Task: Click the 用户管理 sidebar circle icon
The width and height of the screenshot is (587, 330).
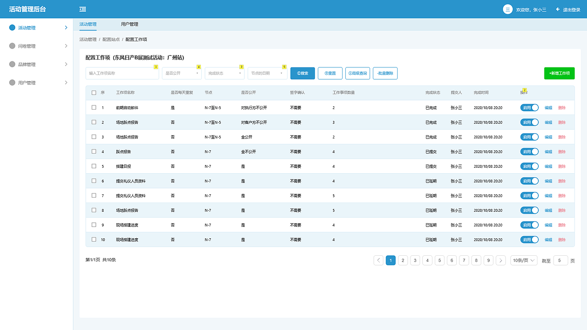Action: [12, 82]
